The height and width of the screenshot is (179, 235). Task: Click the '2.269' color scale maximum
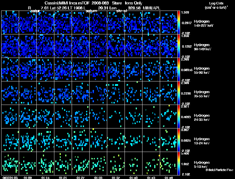pos(185,59)
